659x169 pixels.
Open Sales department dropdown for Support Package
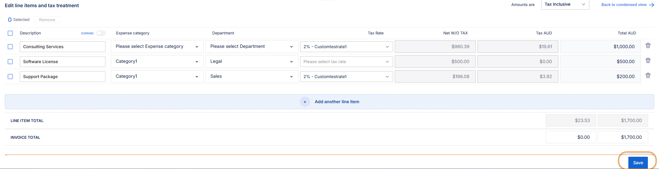tap(252, 76)
